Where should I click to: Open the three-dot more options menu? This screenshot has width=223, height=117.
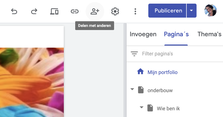tap(135, 11)
